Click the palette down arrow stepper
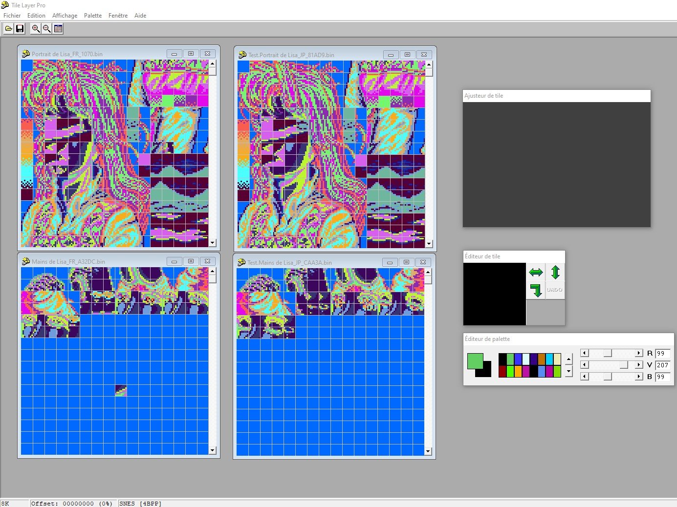The height and width of the screenshot is (507, 677). click(568, 371)
